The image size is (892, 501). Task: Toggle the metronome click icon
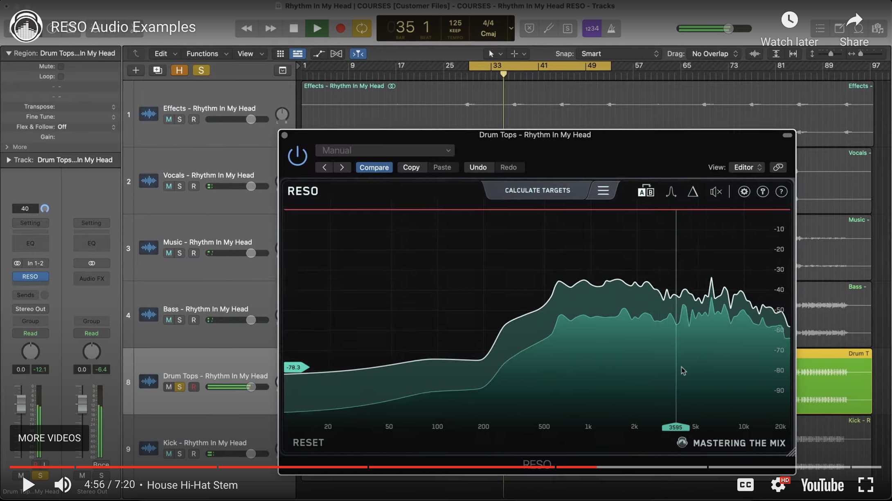coord(611,28)
